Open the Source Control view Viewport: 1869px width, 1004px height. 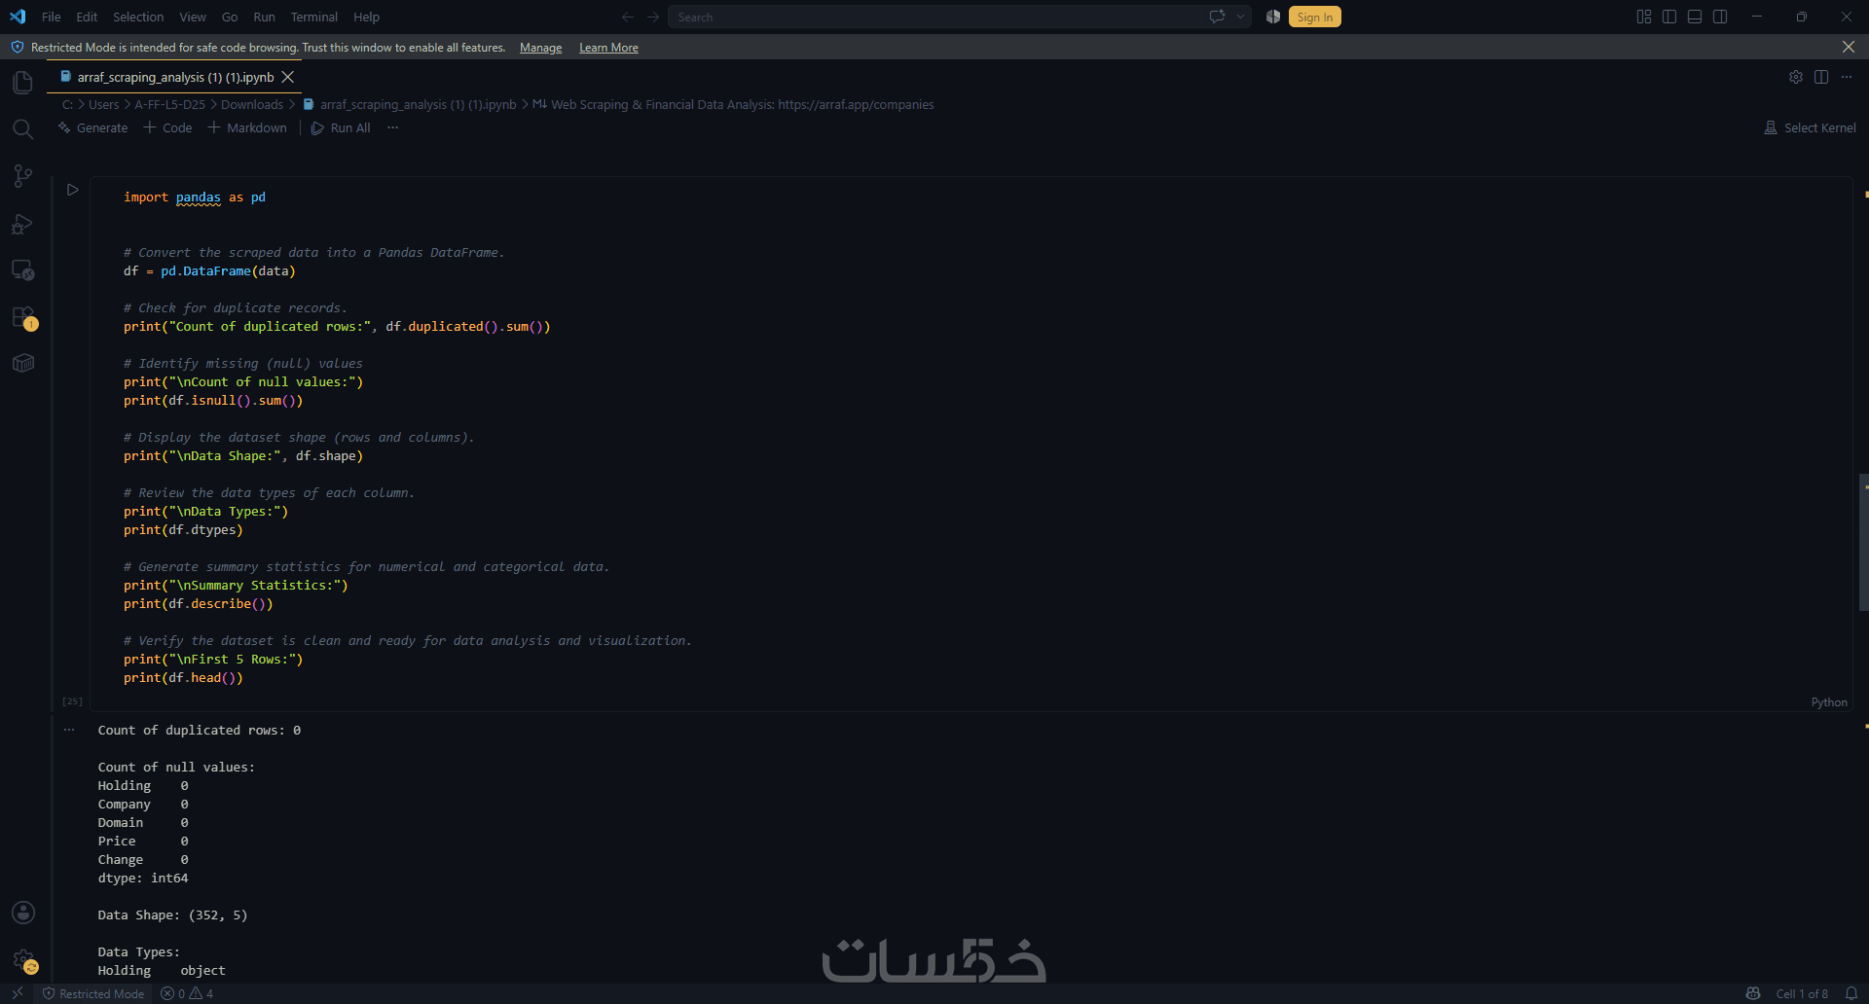coord(23,176)
